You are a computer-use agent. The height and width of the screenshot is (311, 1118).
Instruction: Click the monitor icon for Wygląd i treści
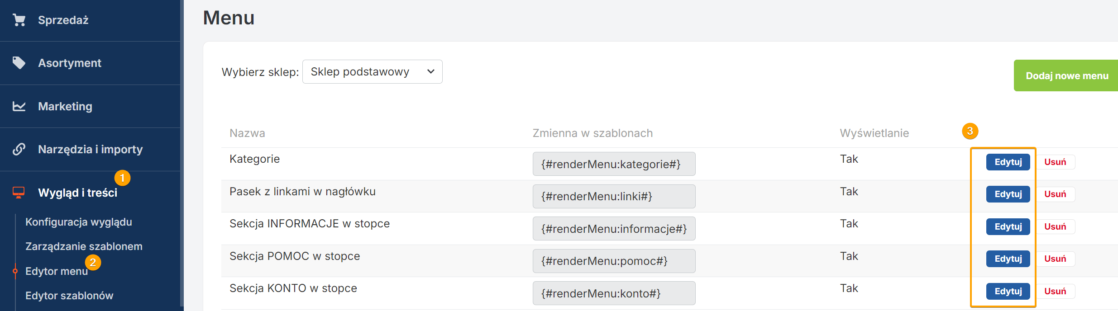19,193
